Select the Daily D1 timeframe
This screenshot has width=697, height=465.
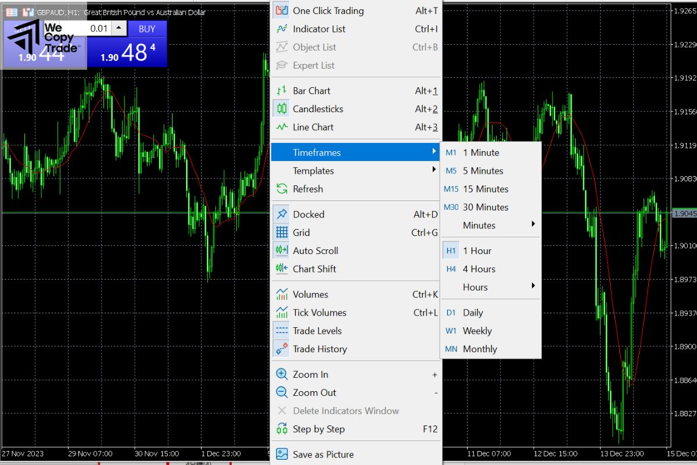coord(473,312)
